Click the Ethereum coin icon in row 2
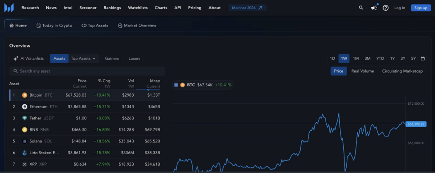435x173 pixels. [25, 106]
